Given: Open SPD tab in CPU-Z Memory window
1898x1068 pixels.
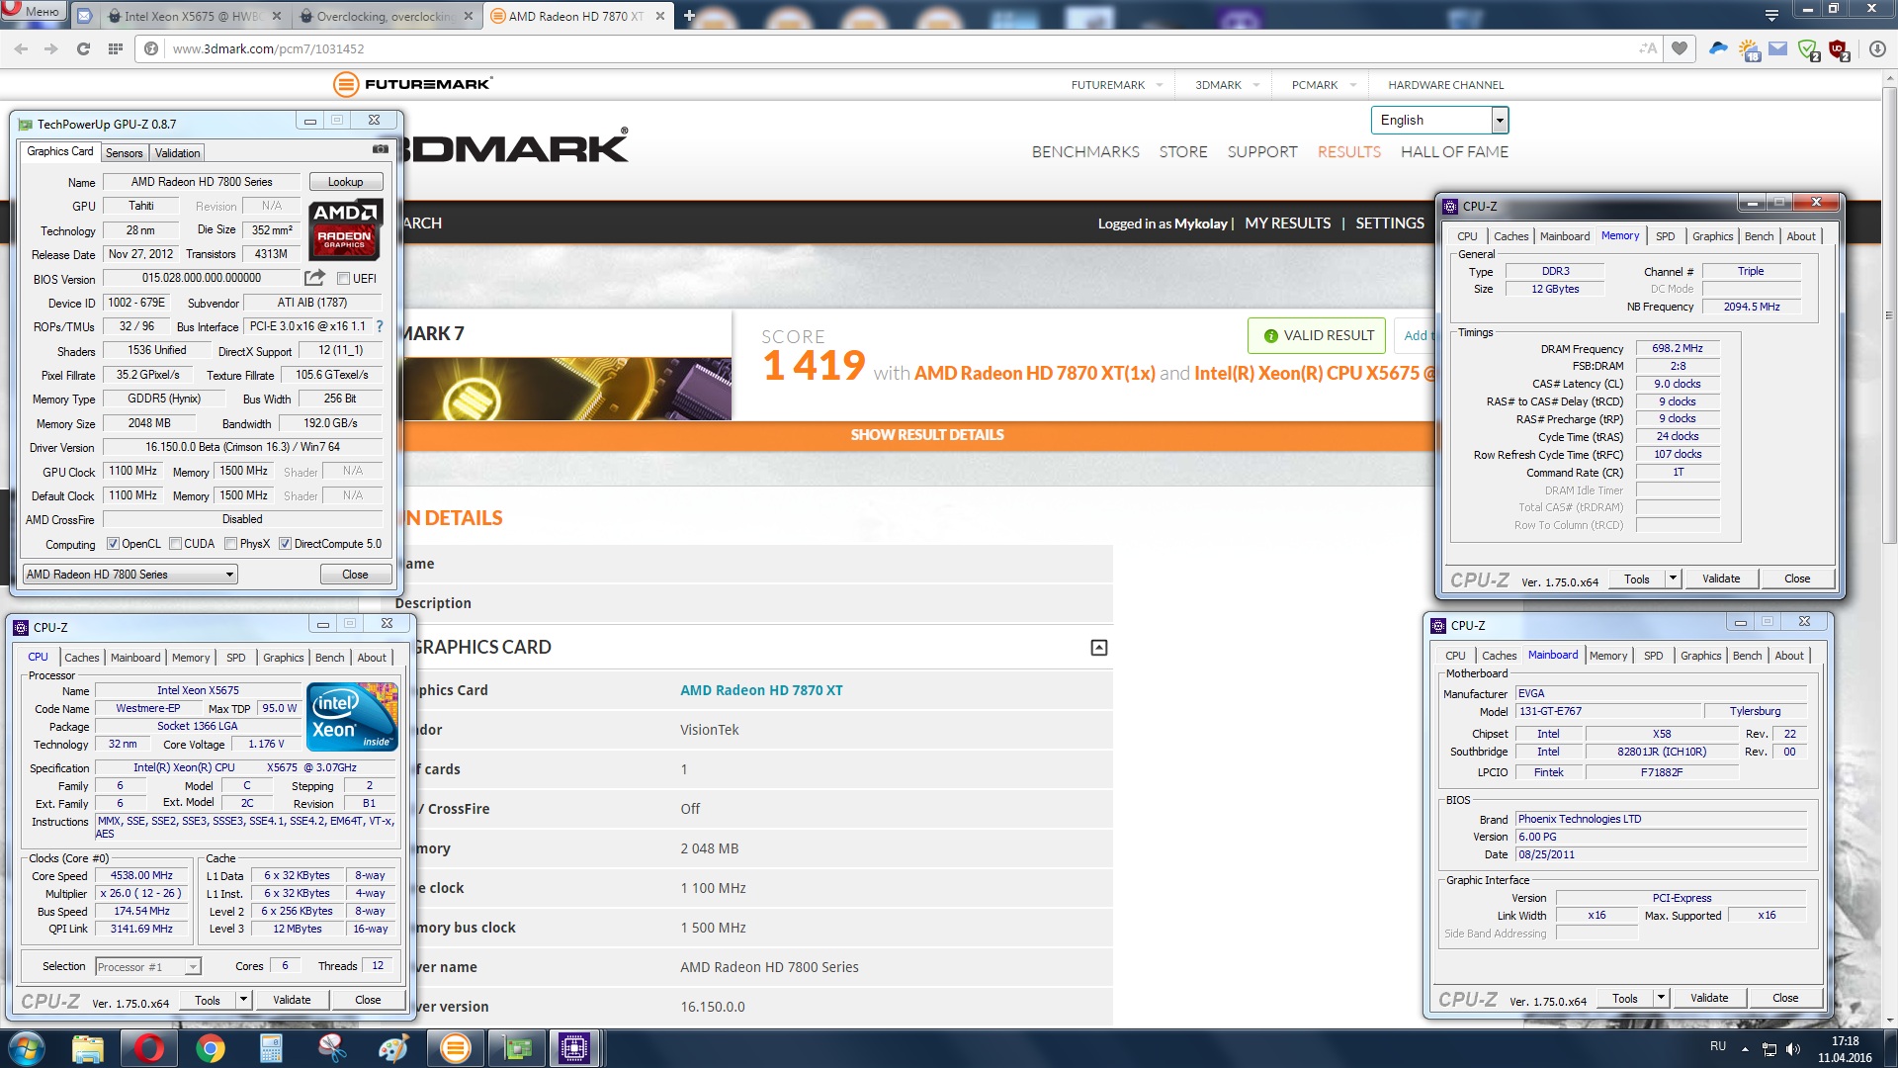Looking at the screenshot, I should (1666, 236).
